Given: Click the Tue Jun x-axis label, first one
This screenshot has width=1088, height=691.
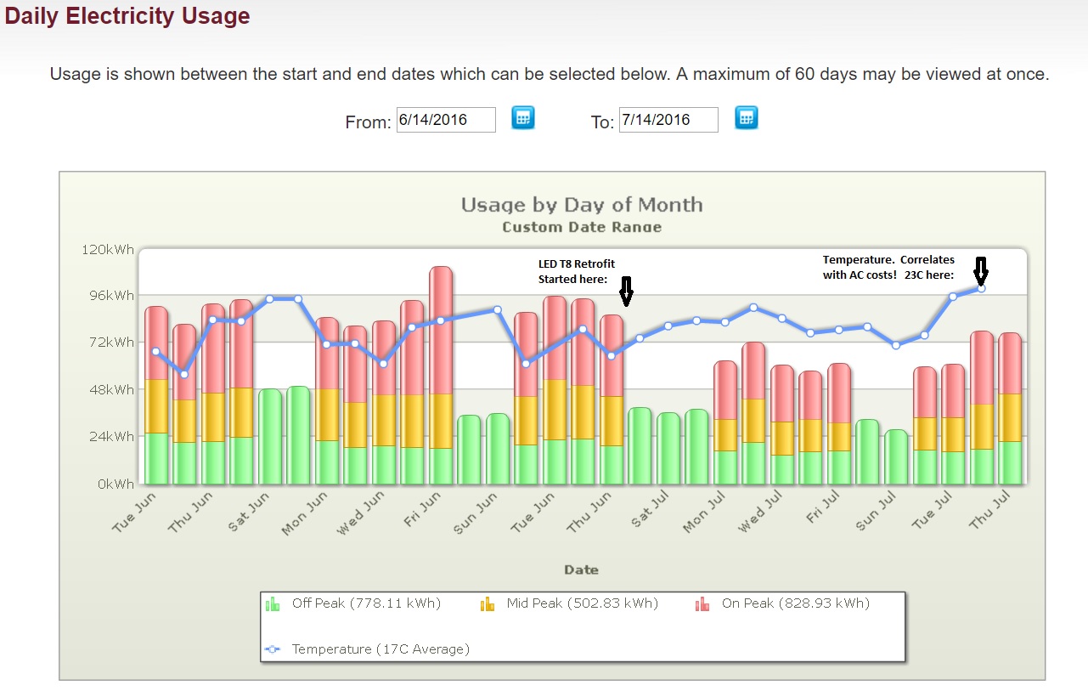Looking at the screenshot, I should pyautogui.click(x=133, y=513).
